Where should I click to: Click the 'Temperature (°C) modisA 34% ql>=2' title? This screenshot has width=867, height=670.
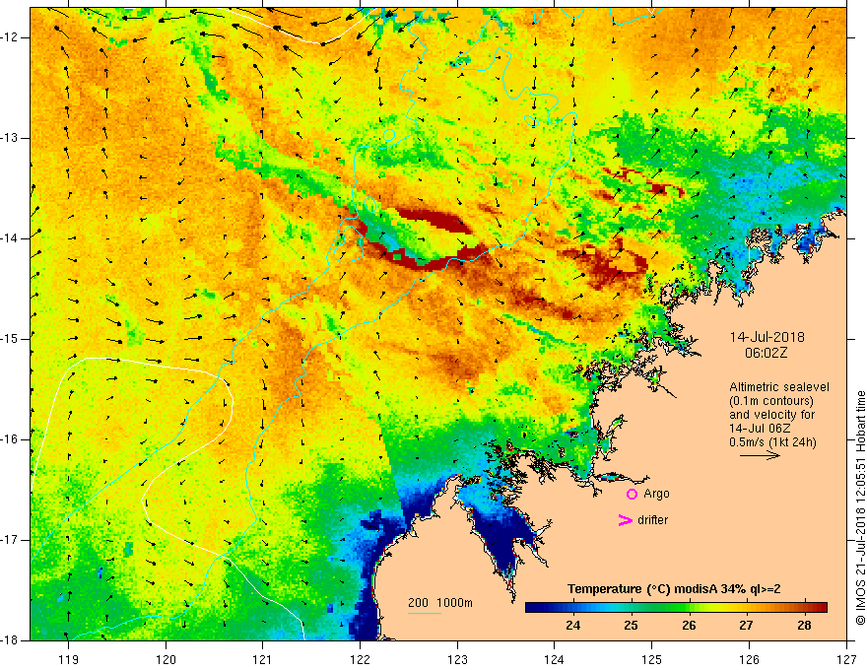coord(674,589)
